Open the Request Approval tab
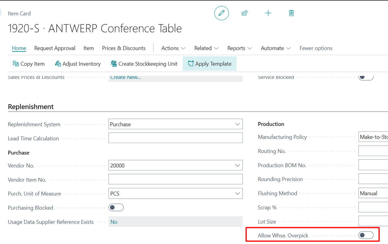The height and width of the screenshot is (244, 388). [55, 48]
